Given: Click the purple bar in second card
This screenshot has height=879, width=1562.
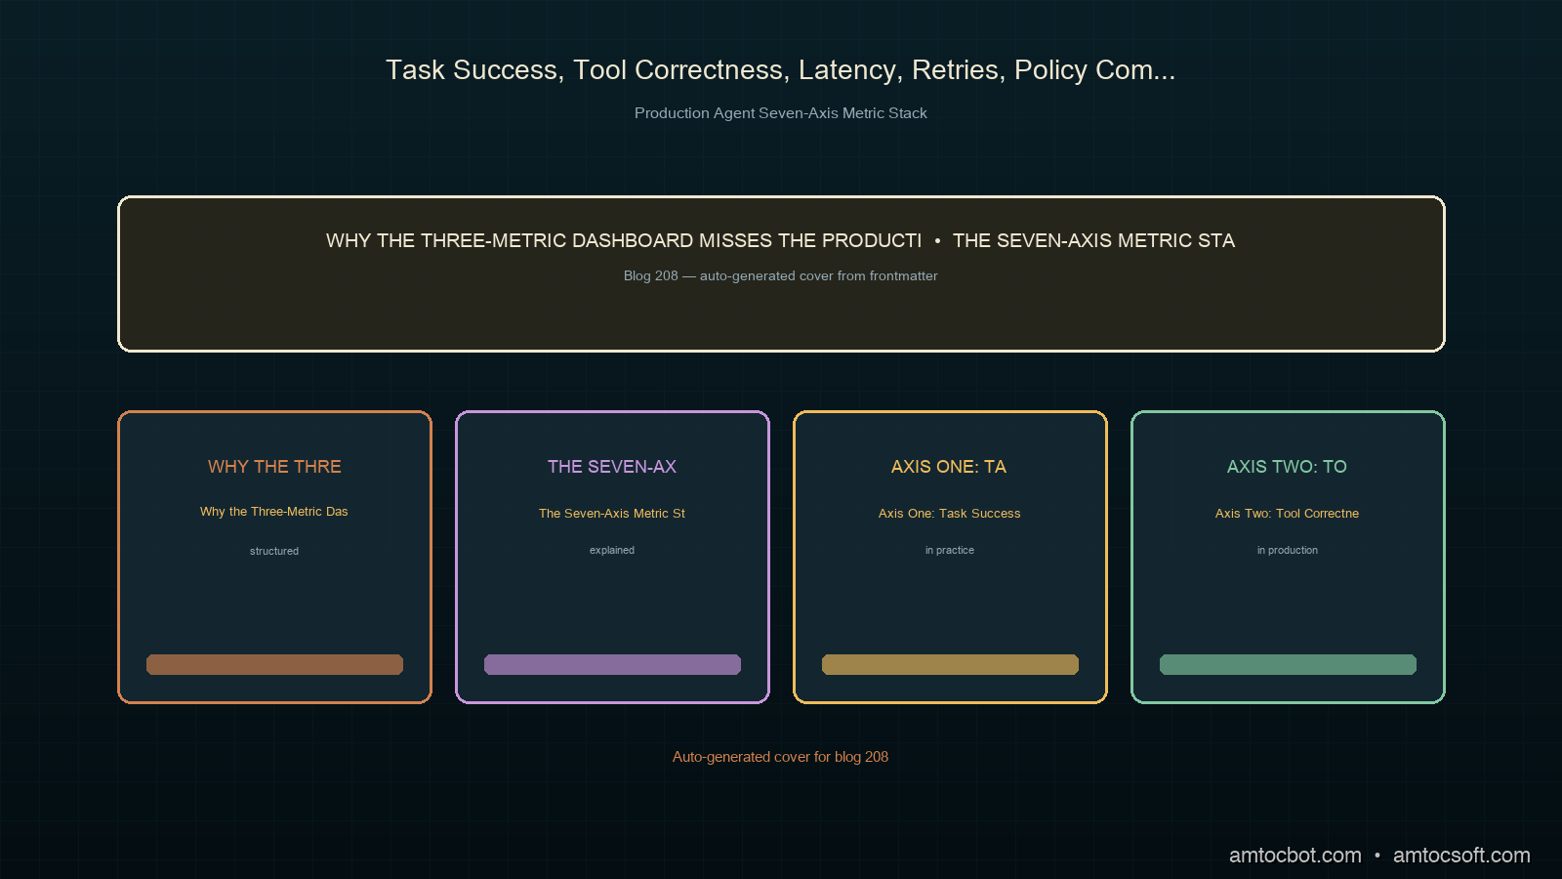Looking at the screenshot, I should pos(612,664).
